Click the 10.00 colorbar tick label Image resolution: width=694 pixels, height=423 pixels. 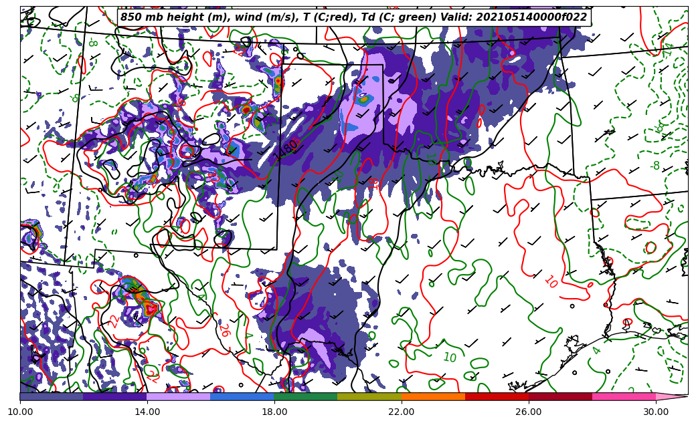(x=20, y=412)
